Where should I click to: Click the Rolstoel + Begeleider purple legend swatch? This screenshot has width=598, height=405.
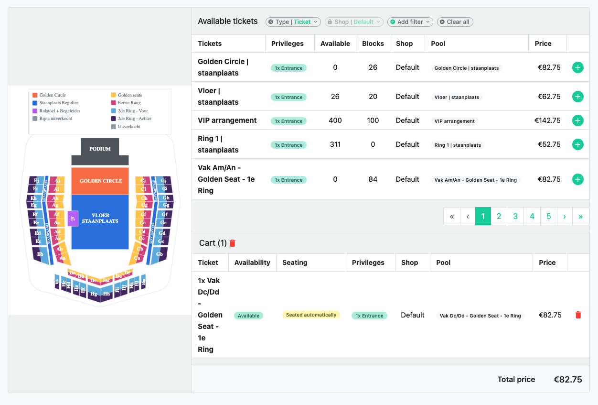click(34, 110)
